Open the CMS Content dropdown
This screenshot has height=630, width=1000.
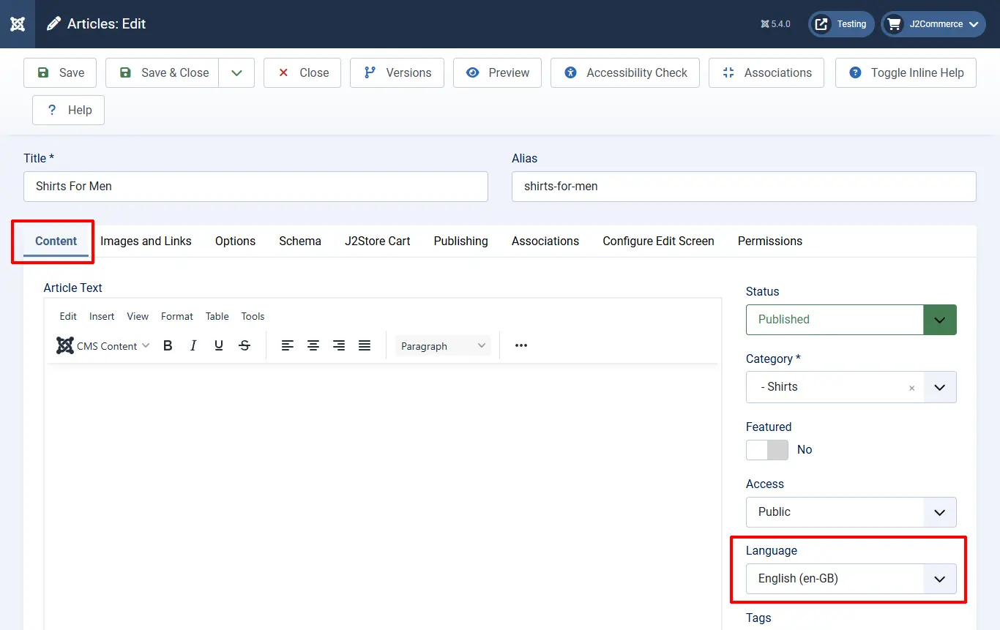pos(103,346)
